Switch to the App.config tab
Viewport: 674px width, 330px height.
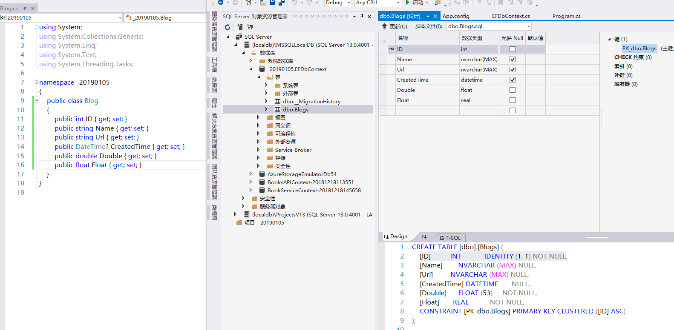(x=455, y=16)
